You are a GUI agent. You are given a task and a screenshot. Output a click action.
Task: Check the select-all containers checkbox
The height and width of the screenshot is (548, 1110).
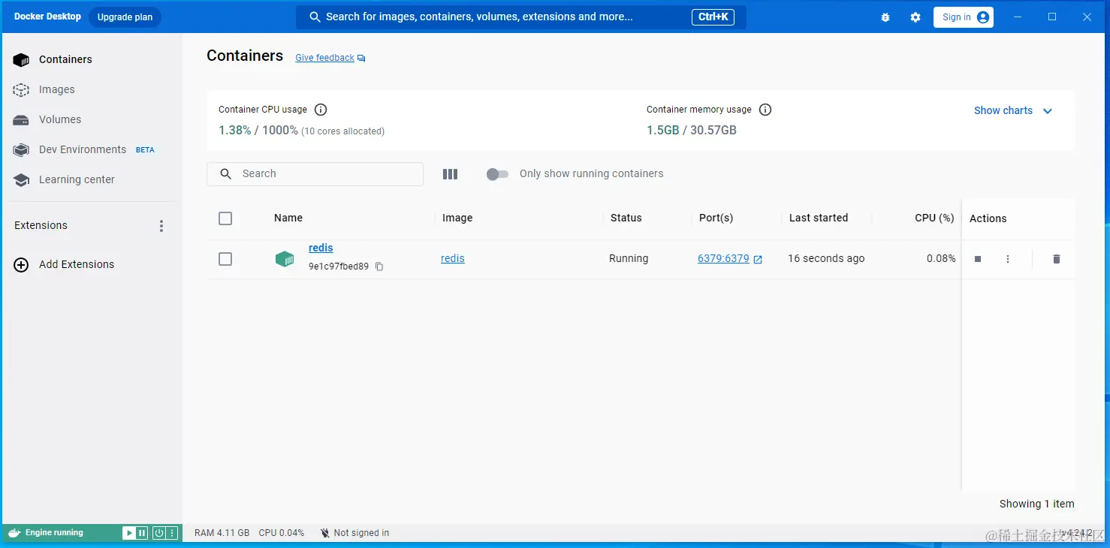click(225, 218)
